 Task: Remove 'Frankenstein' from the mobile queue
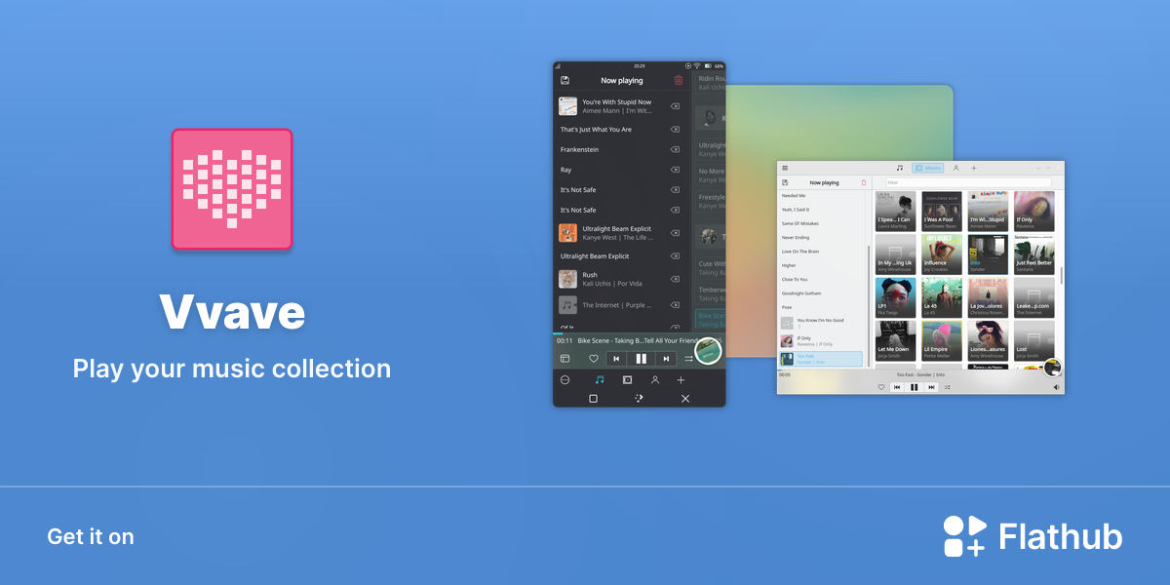(675, 149)
